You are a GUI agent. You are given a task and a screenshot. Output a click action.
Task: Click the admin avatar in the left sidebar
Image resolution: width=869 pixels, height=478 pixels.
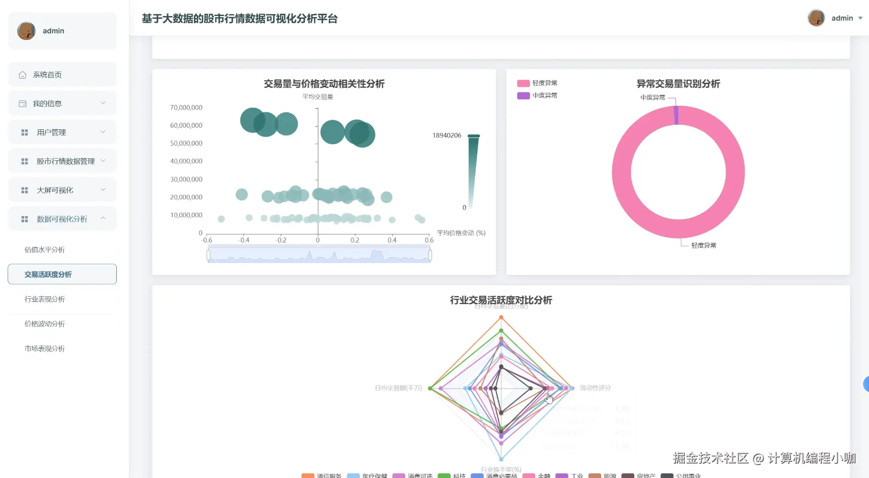coord(26,30)
